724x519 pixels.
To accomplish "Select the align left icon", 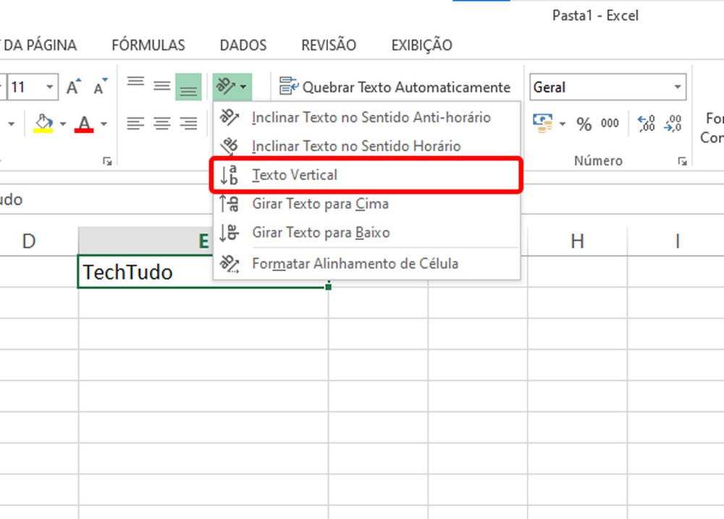I will tap(135, 123).
